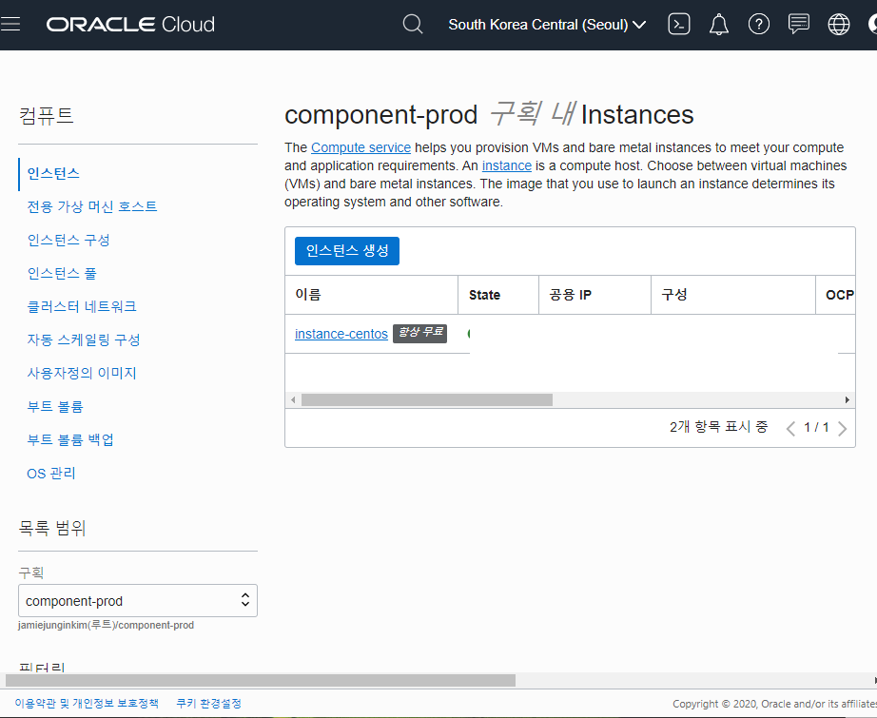This screenshot has width=877, height=718.
Task: Open 이용약관 및 개인정보 보호정책 link
Action: coord(87,704)
